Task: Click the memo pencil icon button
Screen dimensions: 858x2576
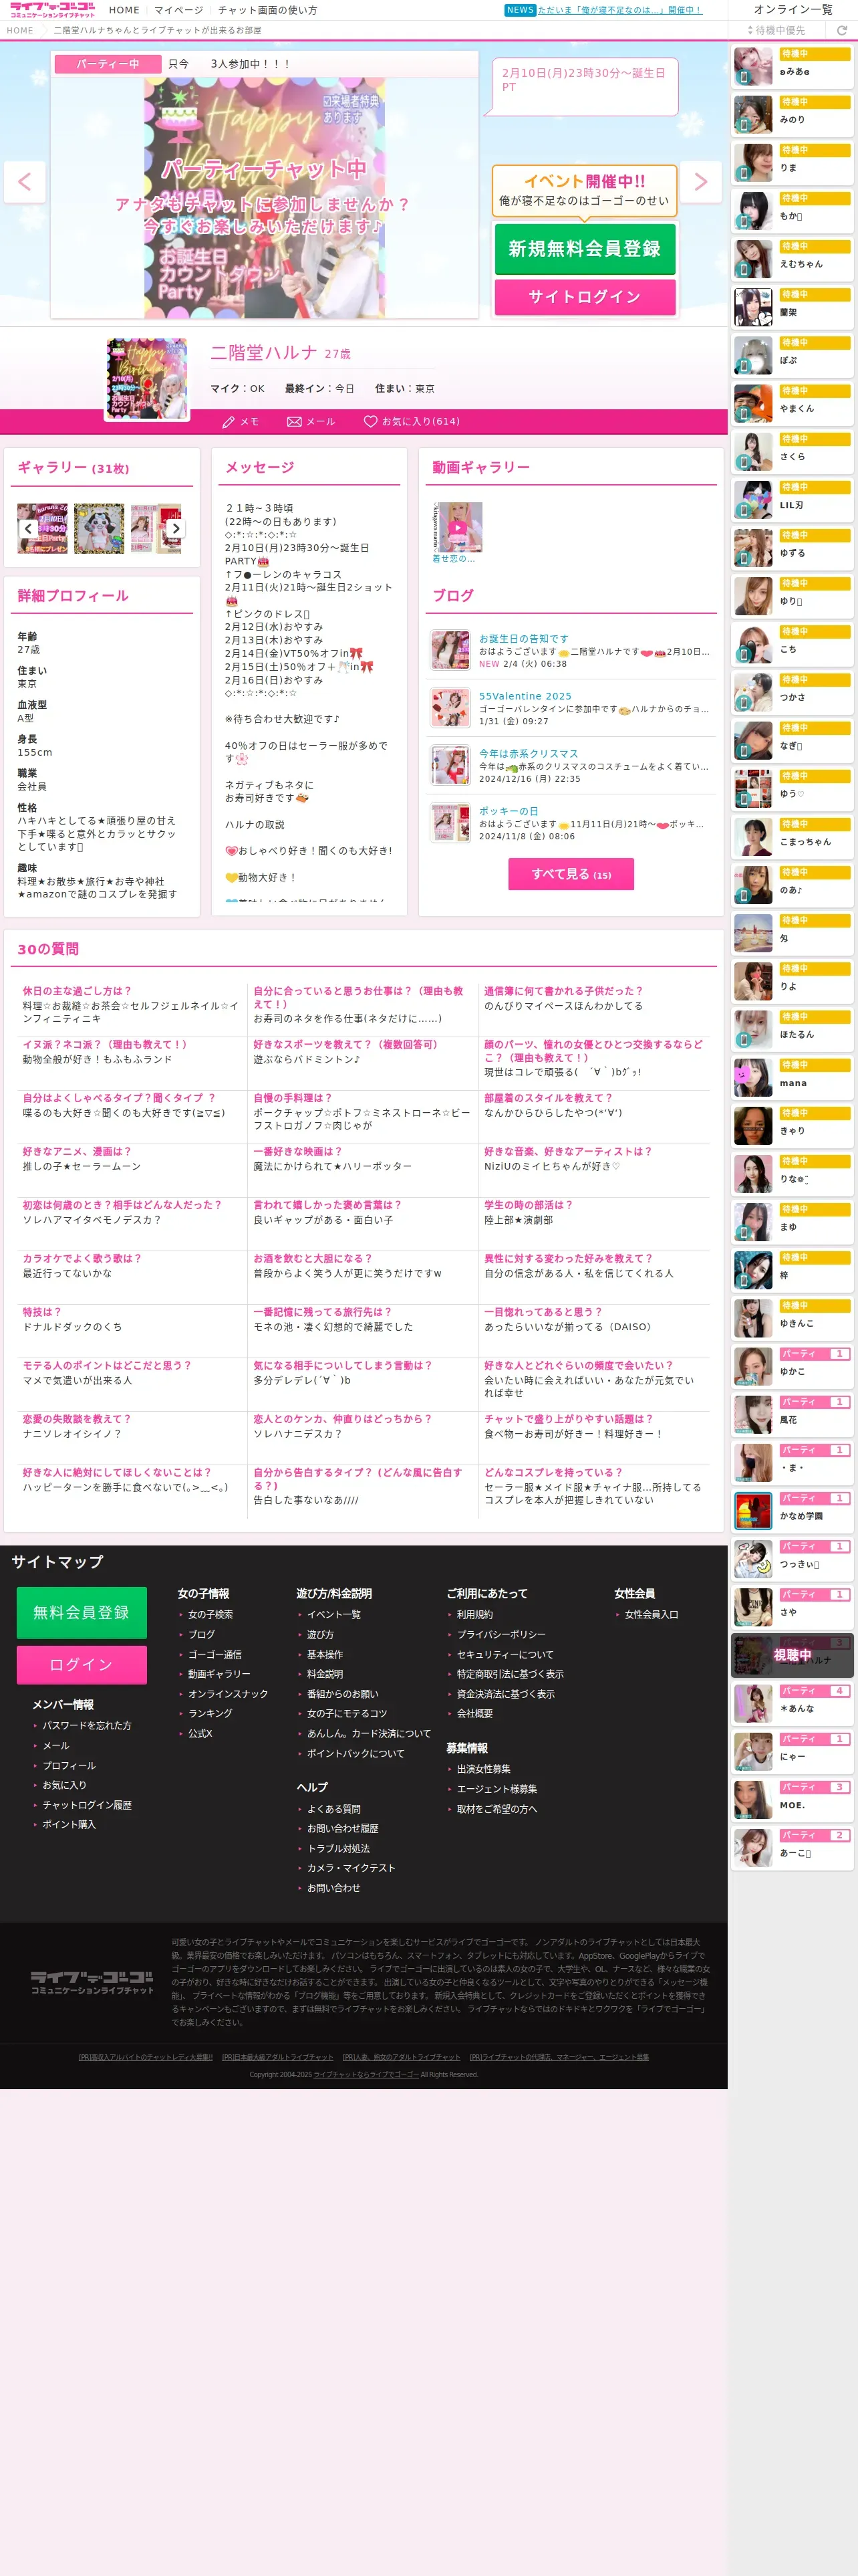Action: point(241,422)
